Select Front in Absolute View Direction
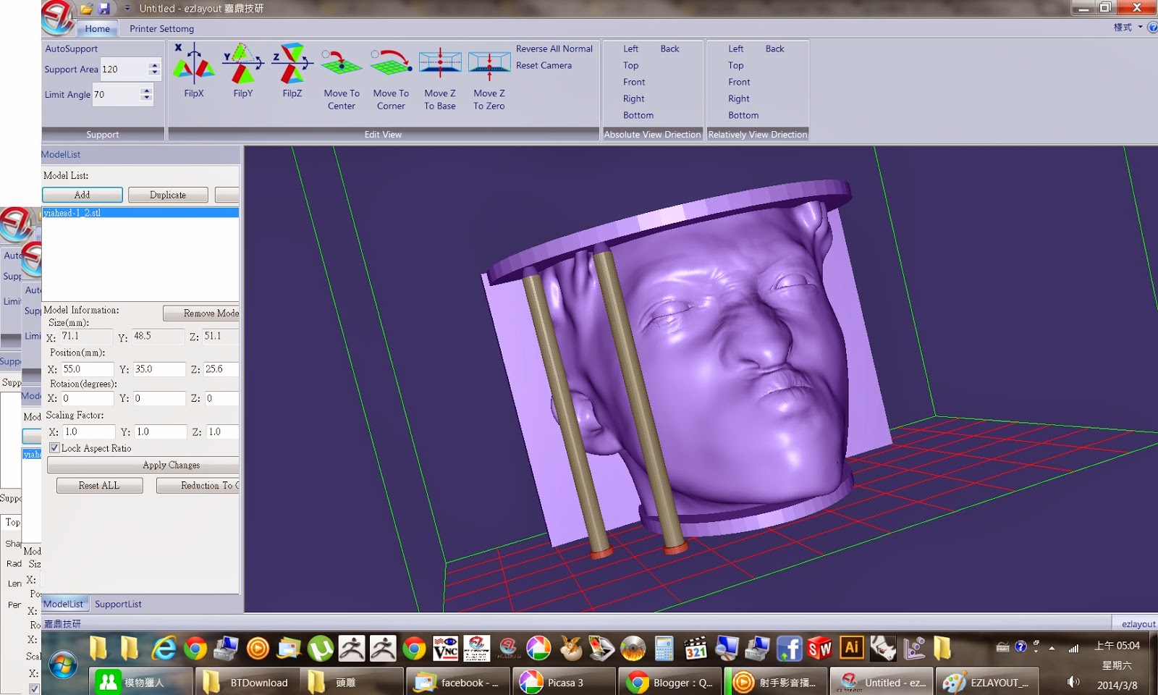 point(635,82)
